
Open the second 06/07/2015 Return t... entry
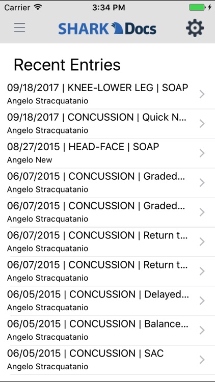[x=107, y=271]
